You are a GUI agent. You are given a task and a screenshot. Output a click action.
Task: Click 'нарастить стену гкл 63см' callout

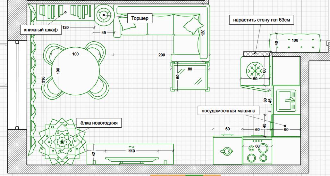pyautogui.click(x=261, y=20)
